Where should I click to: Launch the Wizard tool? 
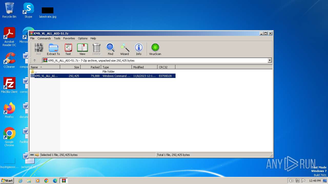(125, 49)
